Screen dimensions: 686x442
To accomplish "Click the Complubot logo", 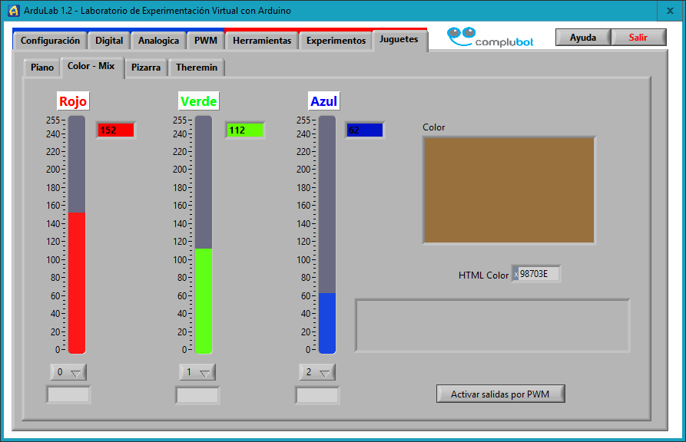I will click(x=489, y=38).
